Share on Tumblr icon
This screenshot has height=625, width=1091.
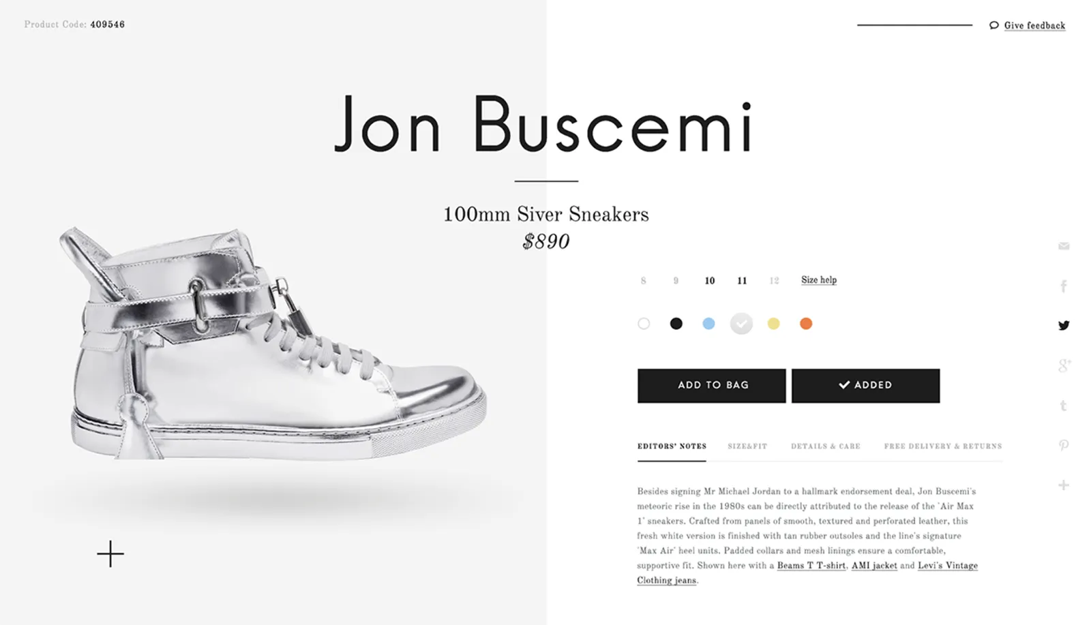click(1064, 406)
